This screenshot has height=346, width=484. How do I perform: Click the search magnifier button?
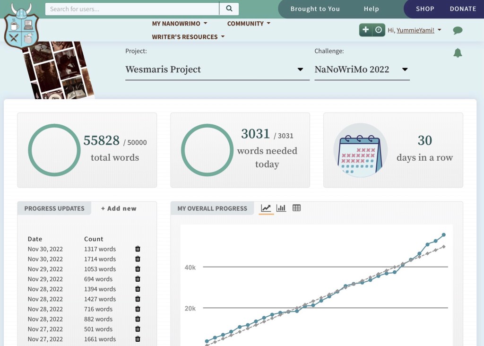point(229,9)
